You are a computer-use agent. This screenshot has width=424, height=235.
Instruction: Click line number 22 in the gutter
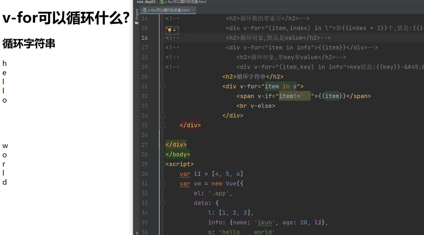pos(144,96)
